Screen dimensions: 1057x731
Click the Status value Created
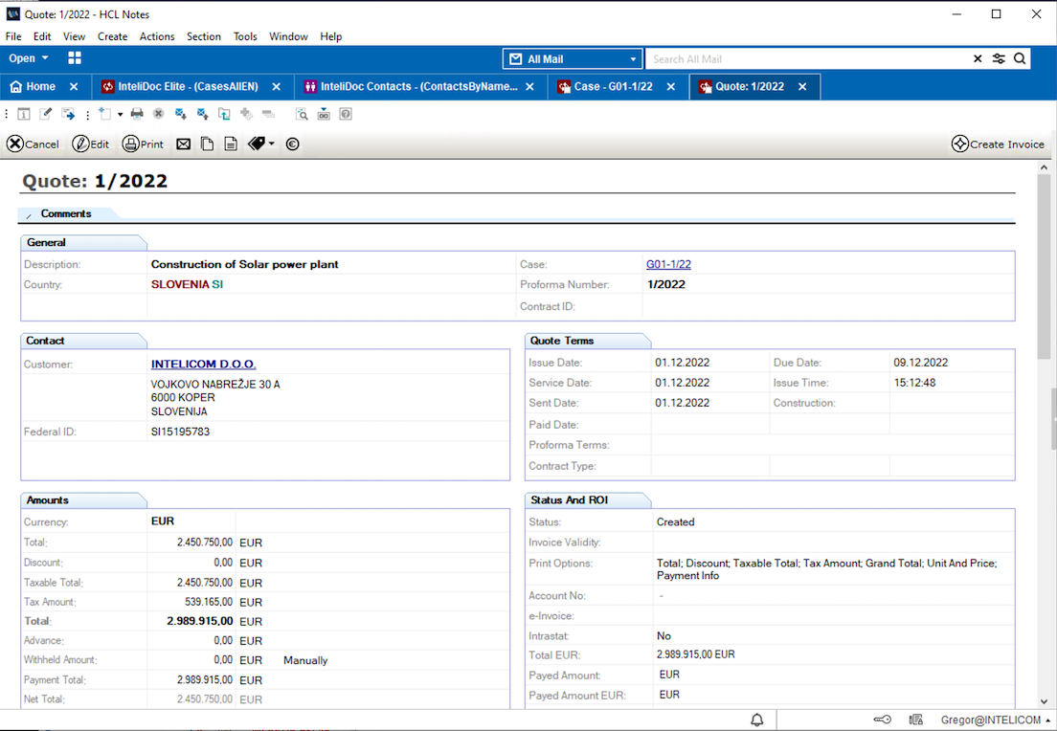tap(675, 522)
